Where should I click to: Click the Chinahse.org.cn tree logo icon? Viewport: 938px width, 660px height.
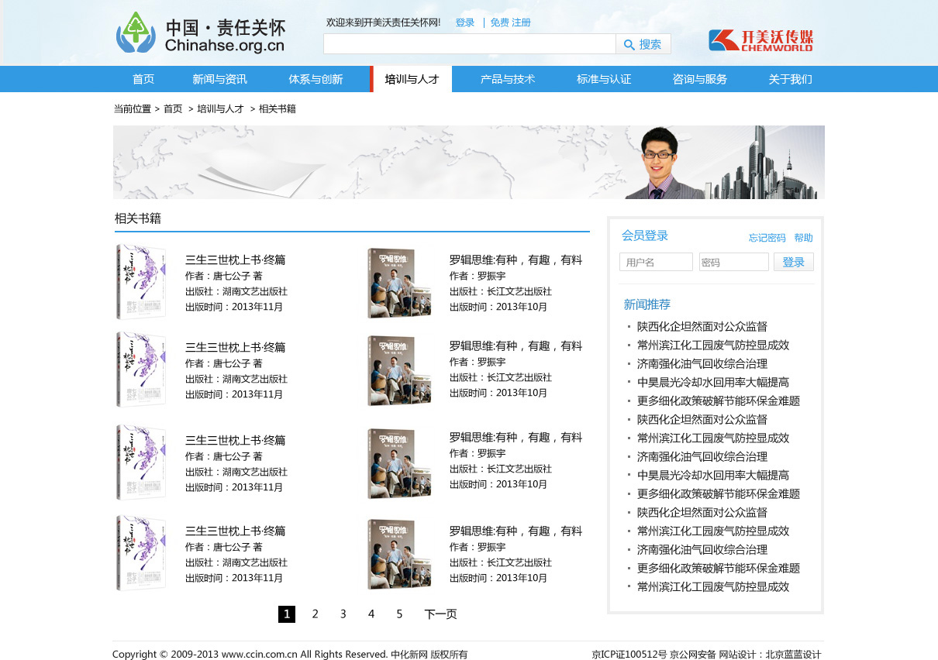click(136, 33)
